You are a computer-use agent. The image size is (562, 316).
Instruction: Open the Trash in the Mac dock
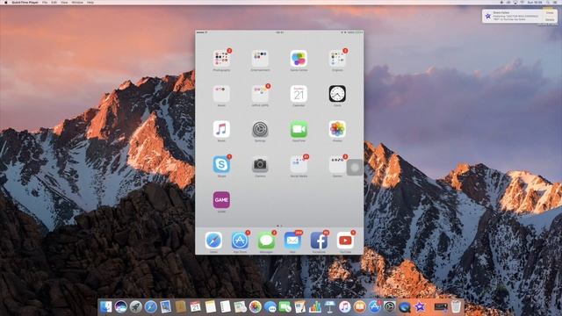tap(456, 306)
